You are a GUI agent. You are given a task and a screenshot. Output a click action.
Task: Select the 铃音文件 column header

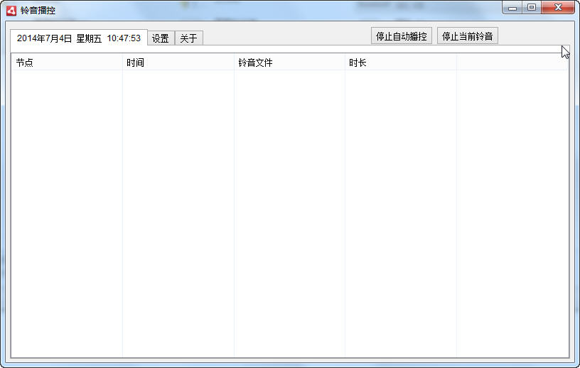(x=289, y=63)
